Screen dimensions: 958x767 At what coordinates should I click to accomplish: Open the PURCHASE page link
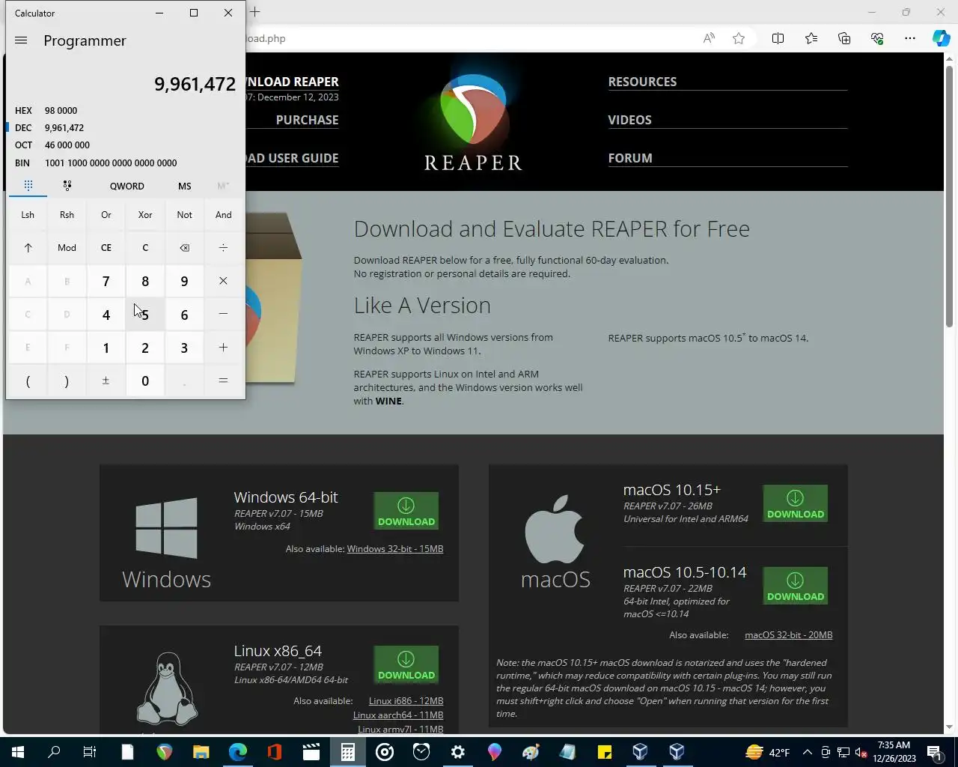coord(307,120)
